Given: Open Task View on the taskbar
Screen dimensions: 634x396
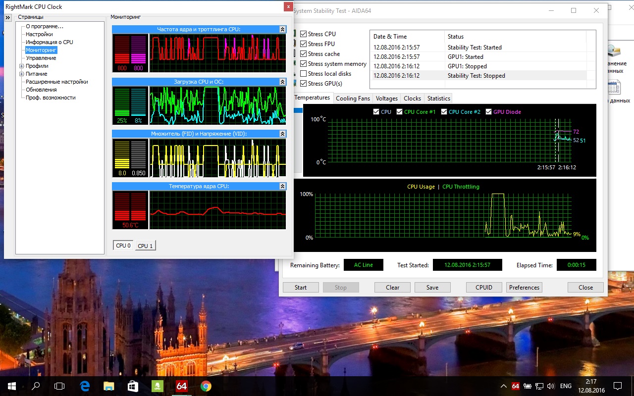Looking at the screenshot, I should click(x=59, y=386).
